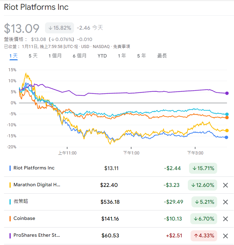The image size is (234, 245).
Task: Select the 1 天 range tab
Action: coord(13,56)
